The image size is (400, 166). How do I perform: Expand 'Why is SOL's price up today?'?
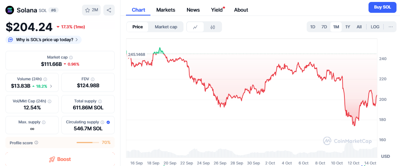[44, 40]
